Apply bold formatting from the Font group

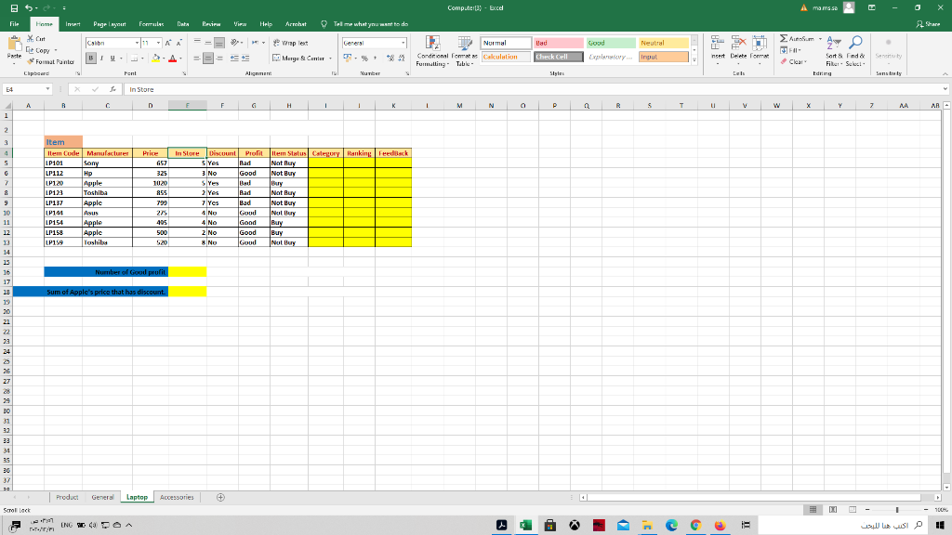[x=90, y=58]
